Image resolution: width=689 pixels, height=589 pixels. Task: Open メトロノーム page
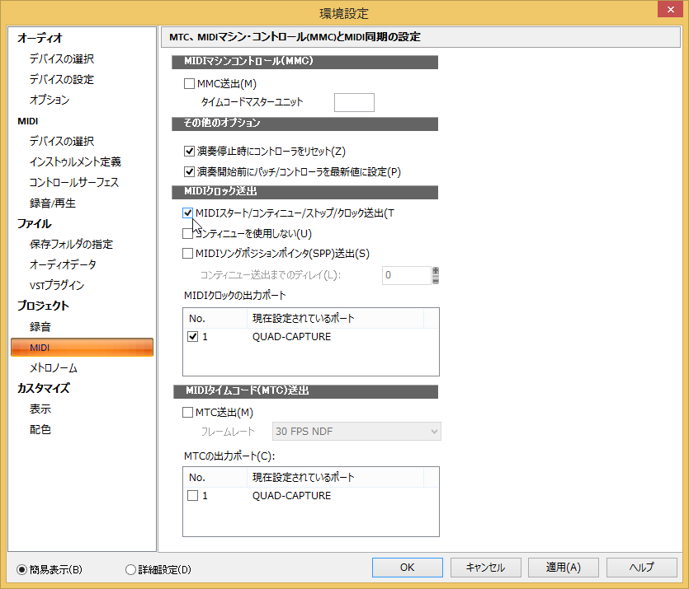[53, 368]
